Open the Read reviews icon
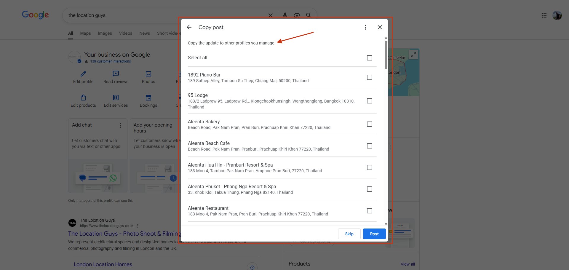569x270 pixels. pyautogui.click(x=116, y=74)
